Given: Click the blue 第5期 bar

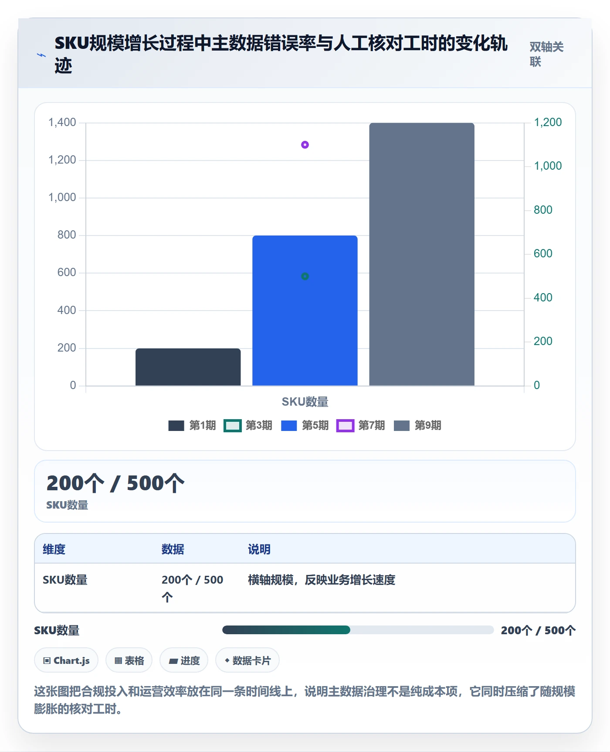Looking at the screenshot, I should point(305,311).
